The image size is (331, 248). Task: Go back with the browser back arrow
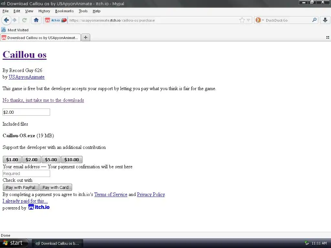click(x=6, y=20)
